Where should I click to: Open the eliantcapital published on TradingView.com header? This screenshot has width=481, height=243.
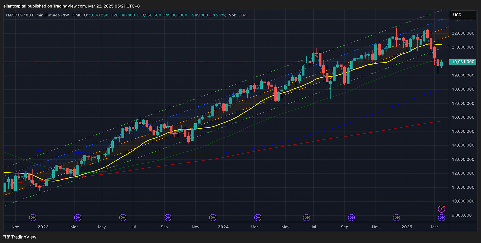[x=72, y=5]
